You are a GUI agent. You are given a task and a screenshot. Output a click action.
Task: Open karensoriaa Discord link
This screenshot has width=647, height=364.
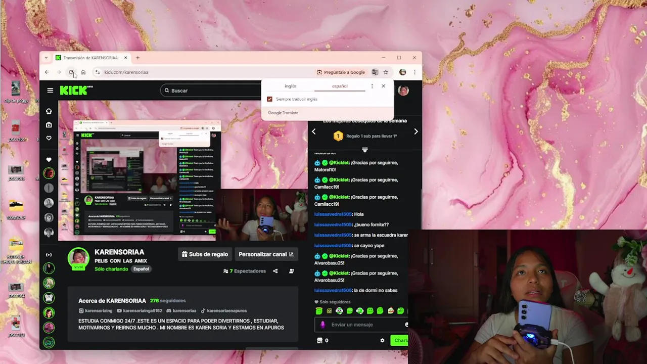pyautogui.click(x=181, y=311)
